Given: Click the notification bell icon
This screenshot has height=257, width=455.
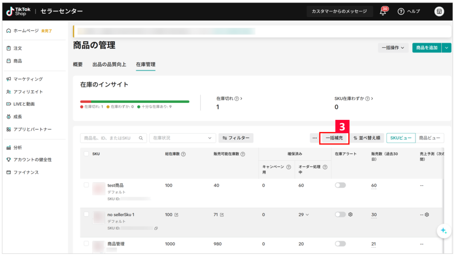Looking at the screenshot, I should tap(383, 12).
